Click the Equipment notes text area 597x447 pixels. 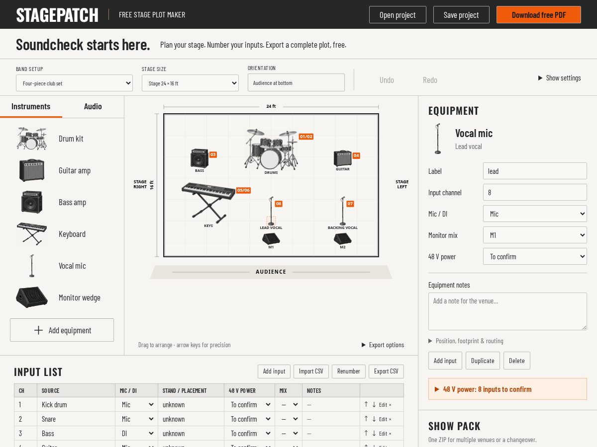(x=507, y=311)
